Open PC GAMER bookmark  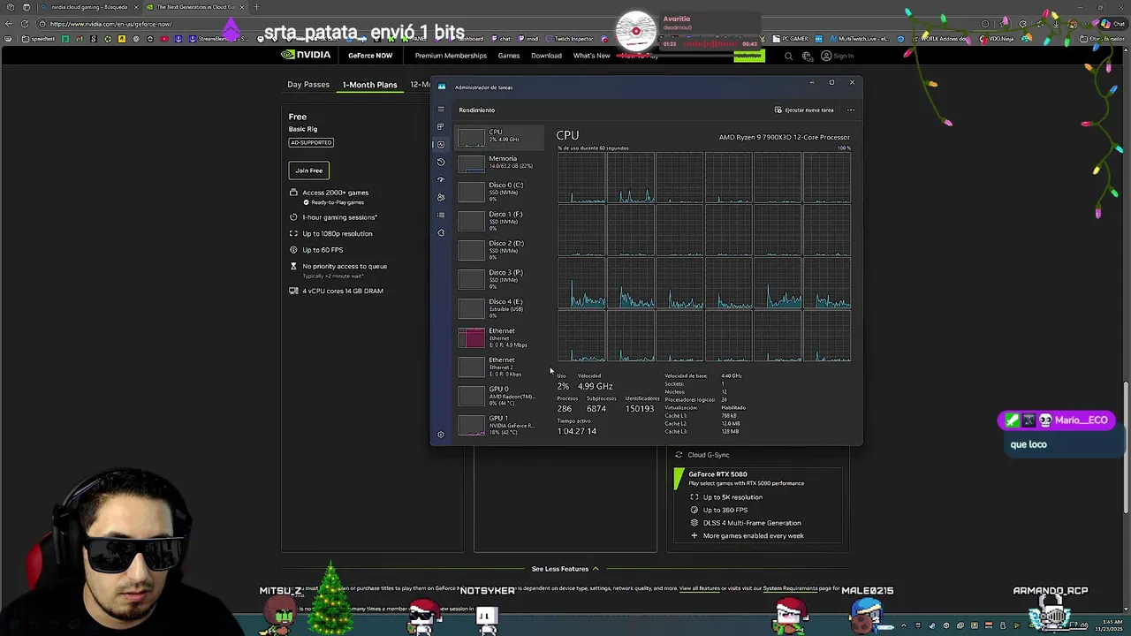[x=791, y=39]
